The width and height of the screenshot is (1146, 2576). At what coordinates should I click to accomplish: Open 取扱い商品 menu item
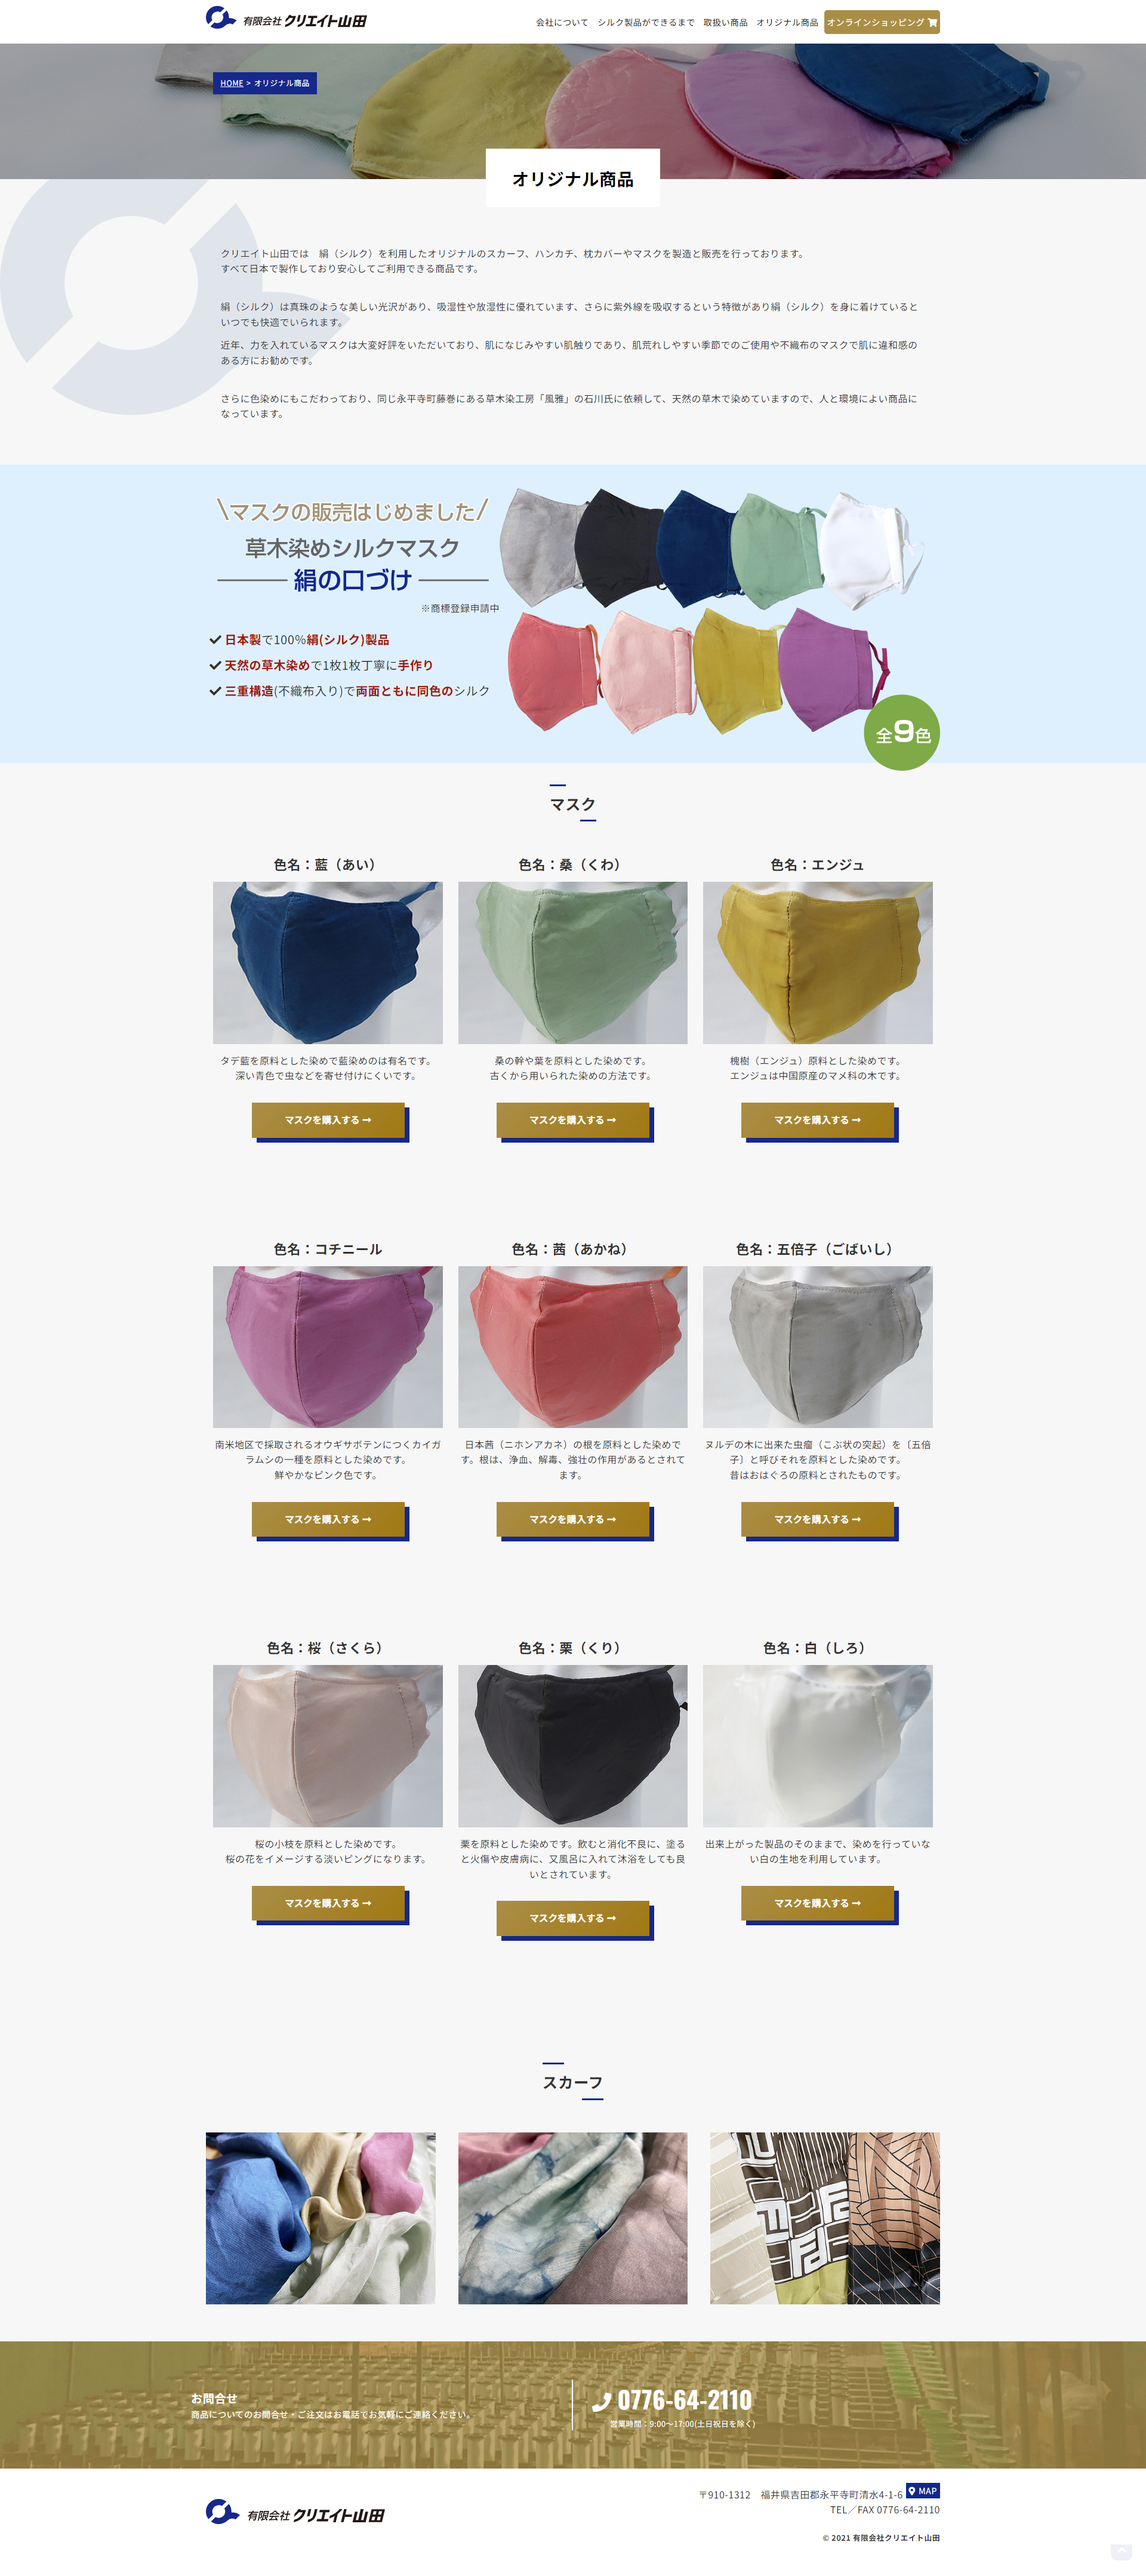(725, 22)
